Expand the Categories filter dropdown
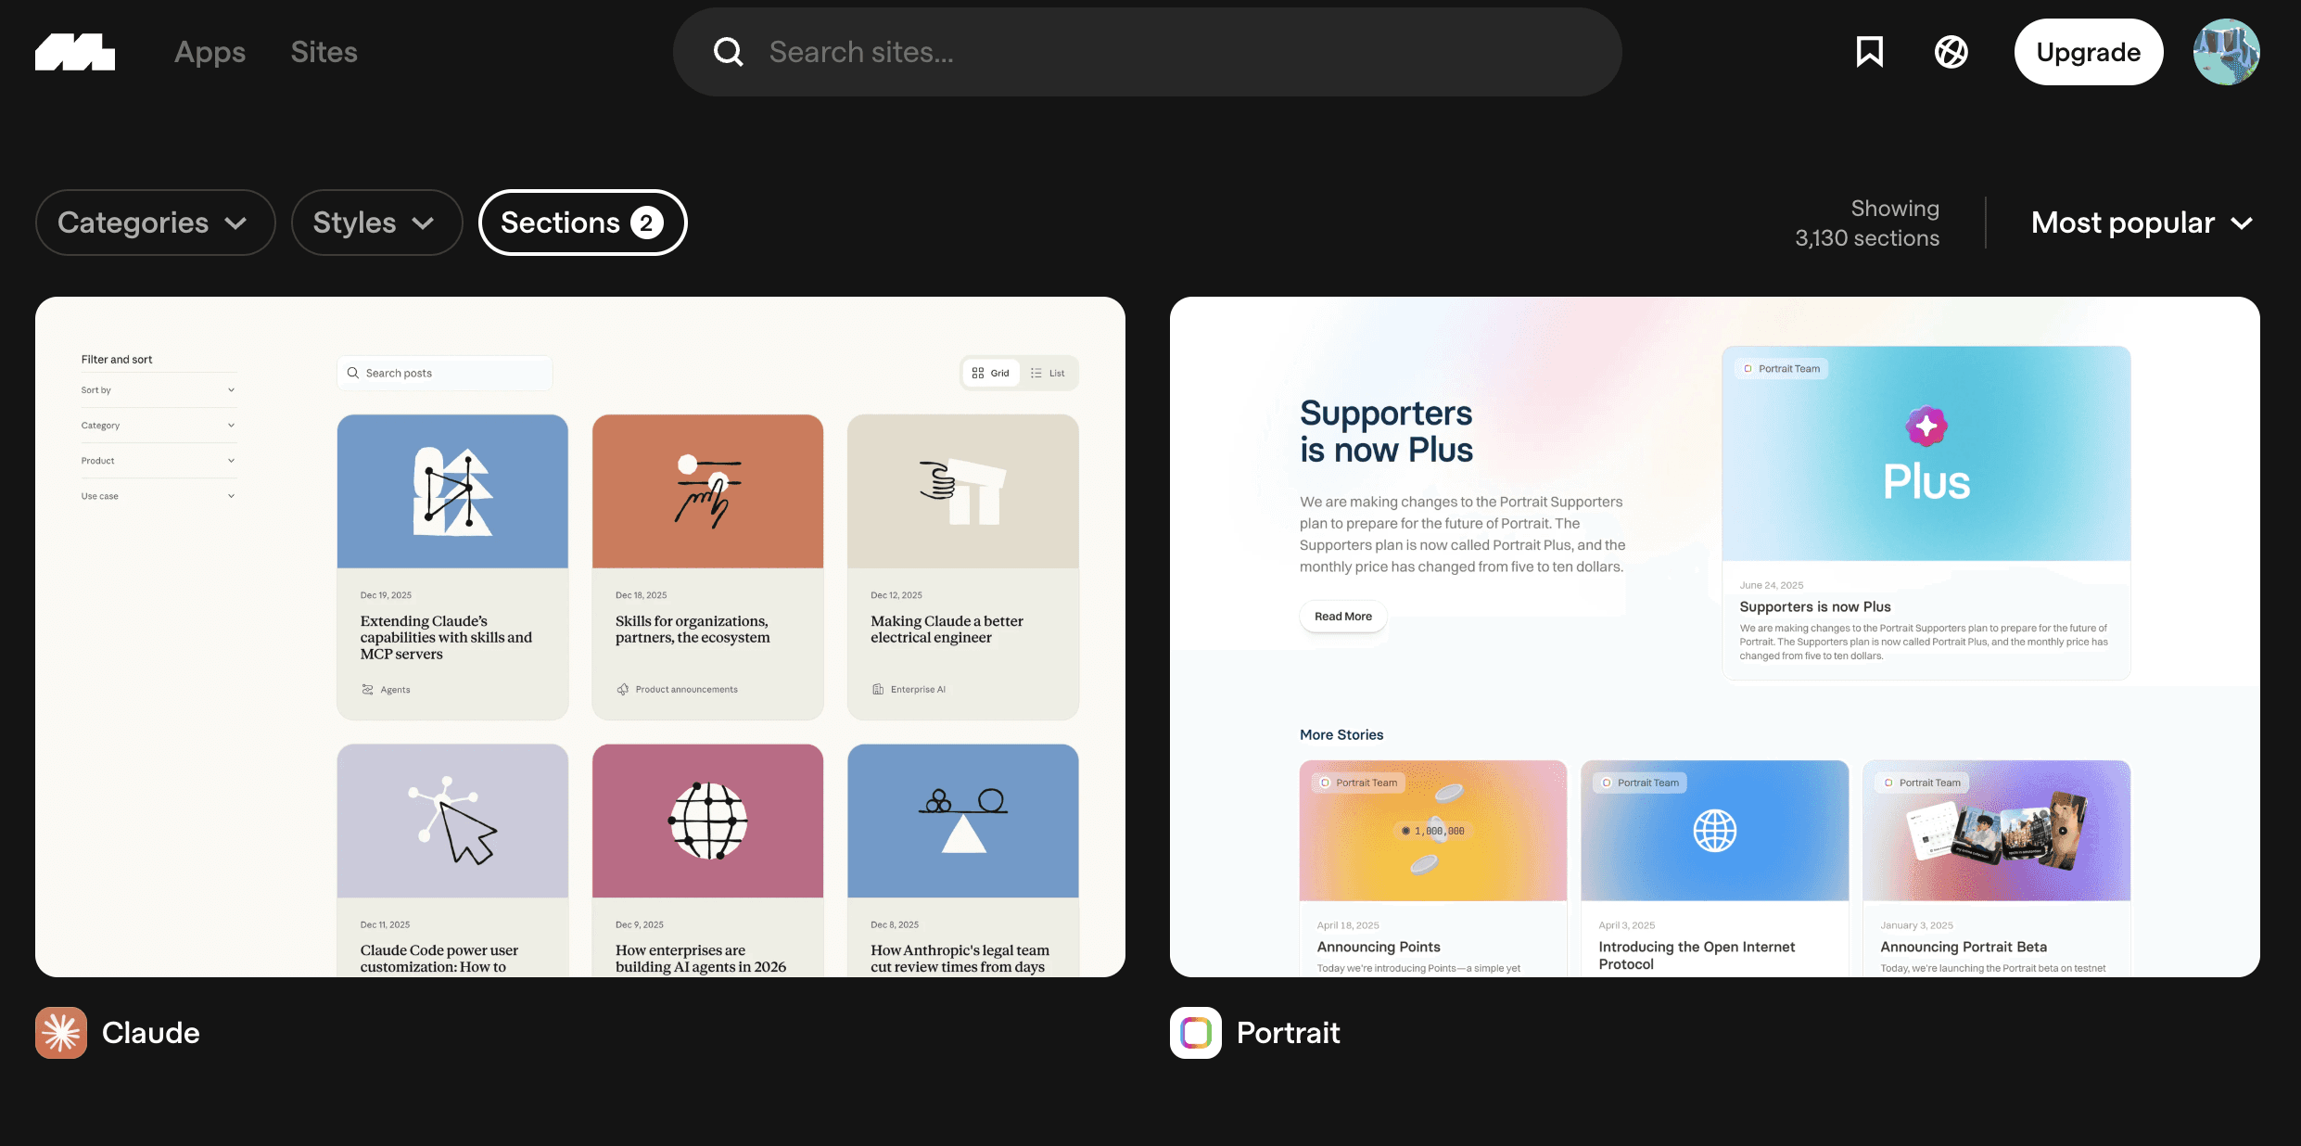This screenshot has width=2301, height=1146. pos(155,223)
